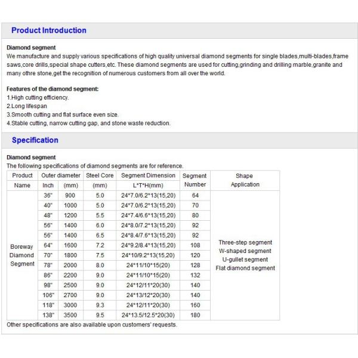358x358 pixels.
Task: Select the 'Features of the diamond segment' subheading
Action: (x=53, y=89)
